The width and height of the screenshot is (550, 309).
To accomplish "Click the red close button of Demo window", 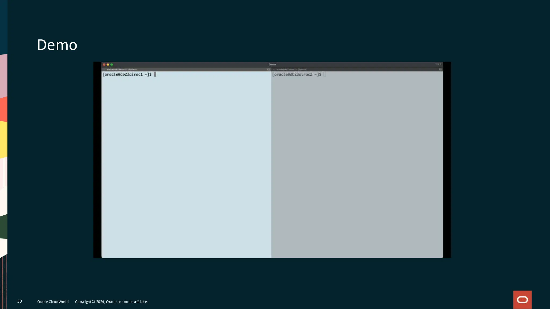I will click(104, 65).
